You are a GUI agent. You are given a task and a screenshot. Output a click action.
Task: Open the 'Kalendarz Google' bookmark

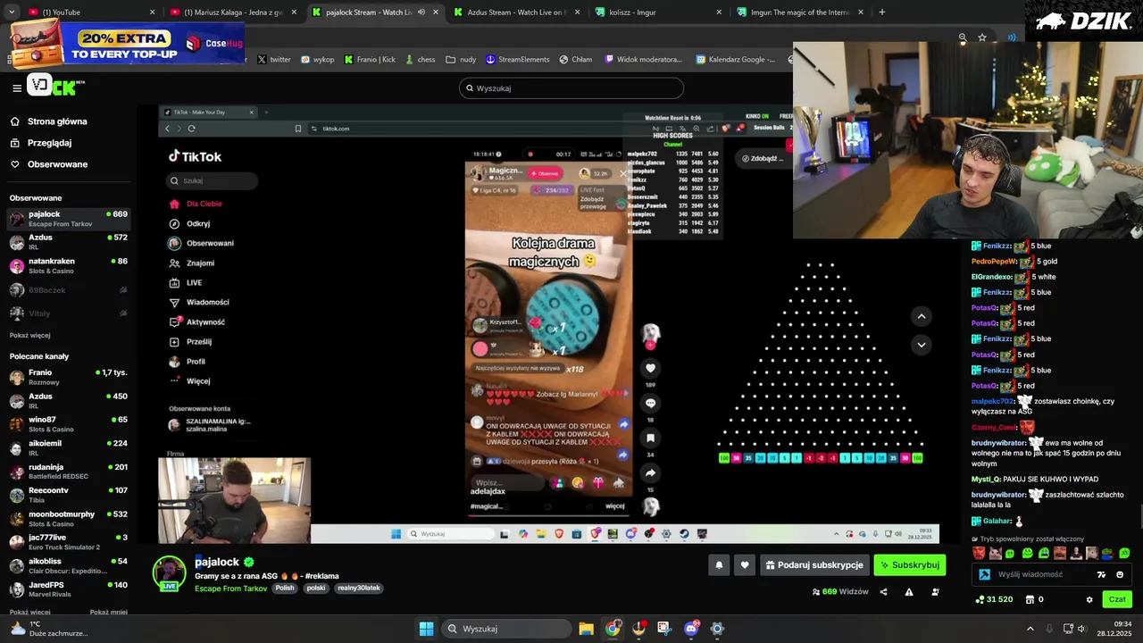point(735,60)
